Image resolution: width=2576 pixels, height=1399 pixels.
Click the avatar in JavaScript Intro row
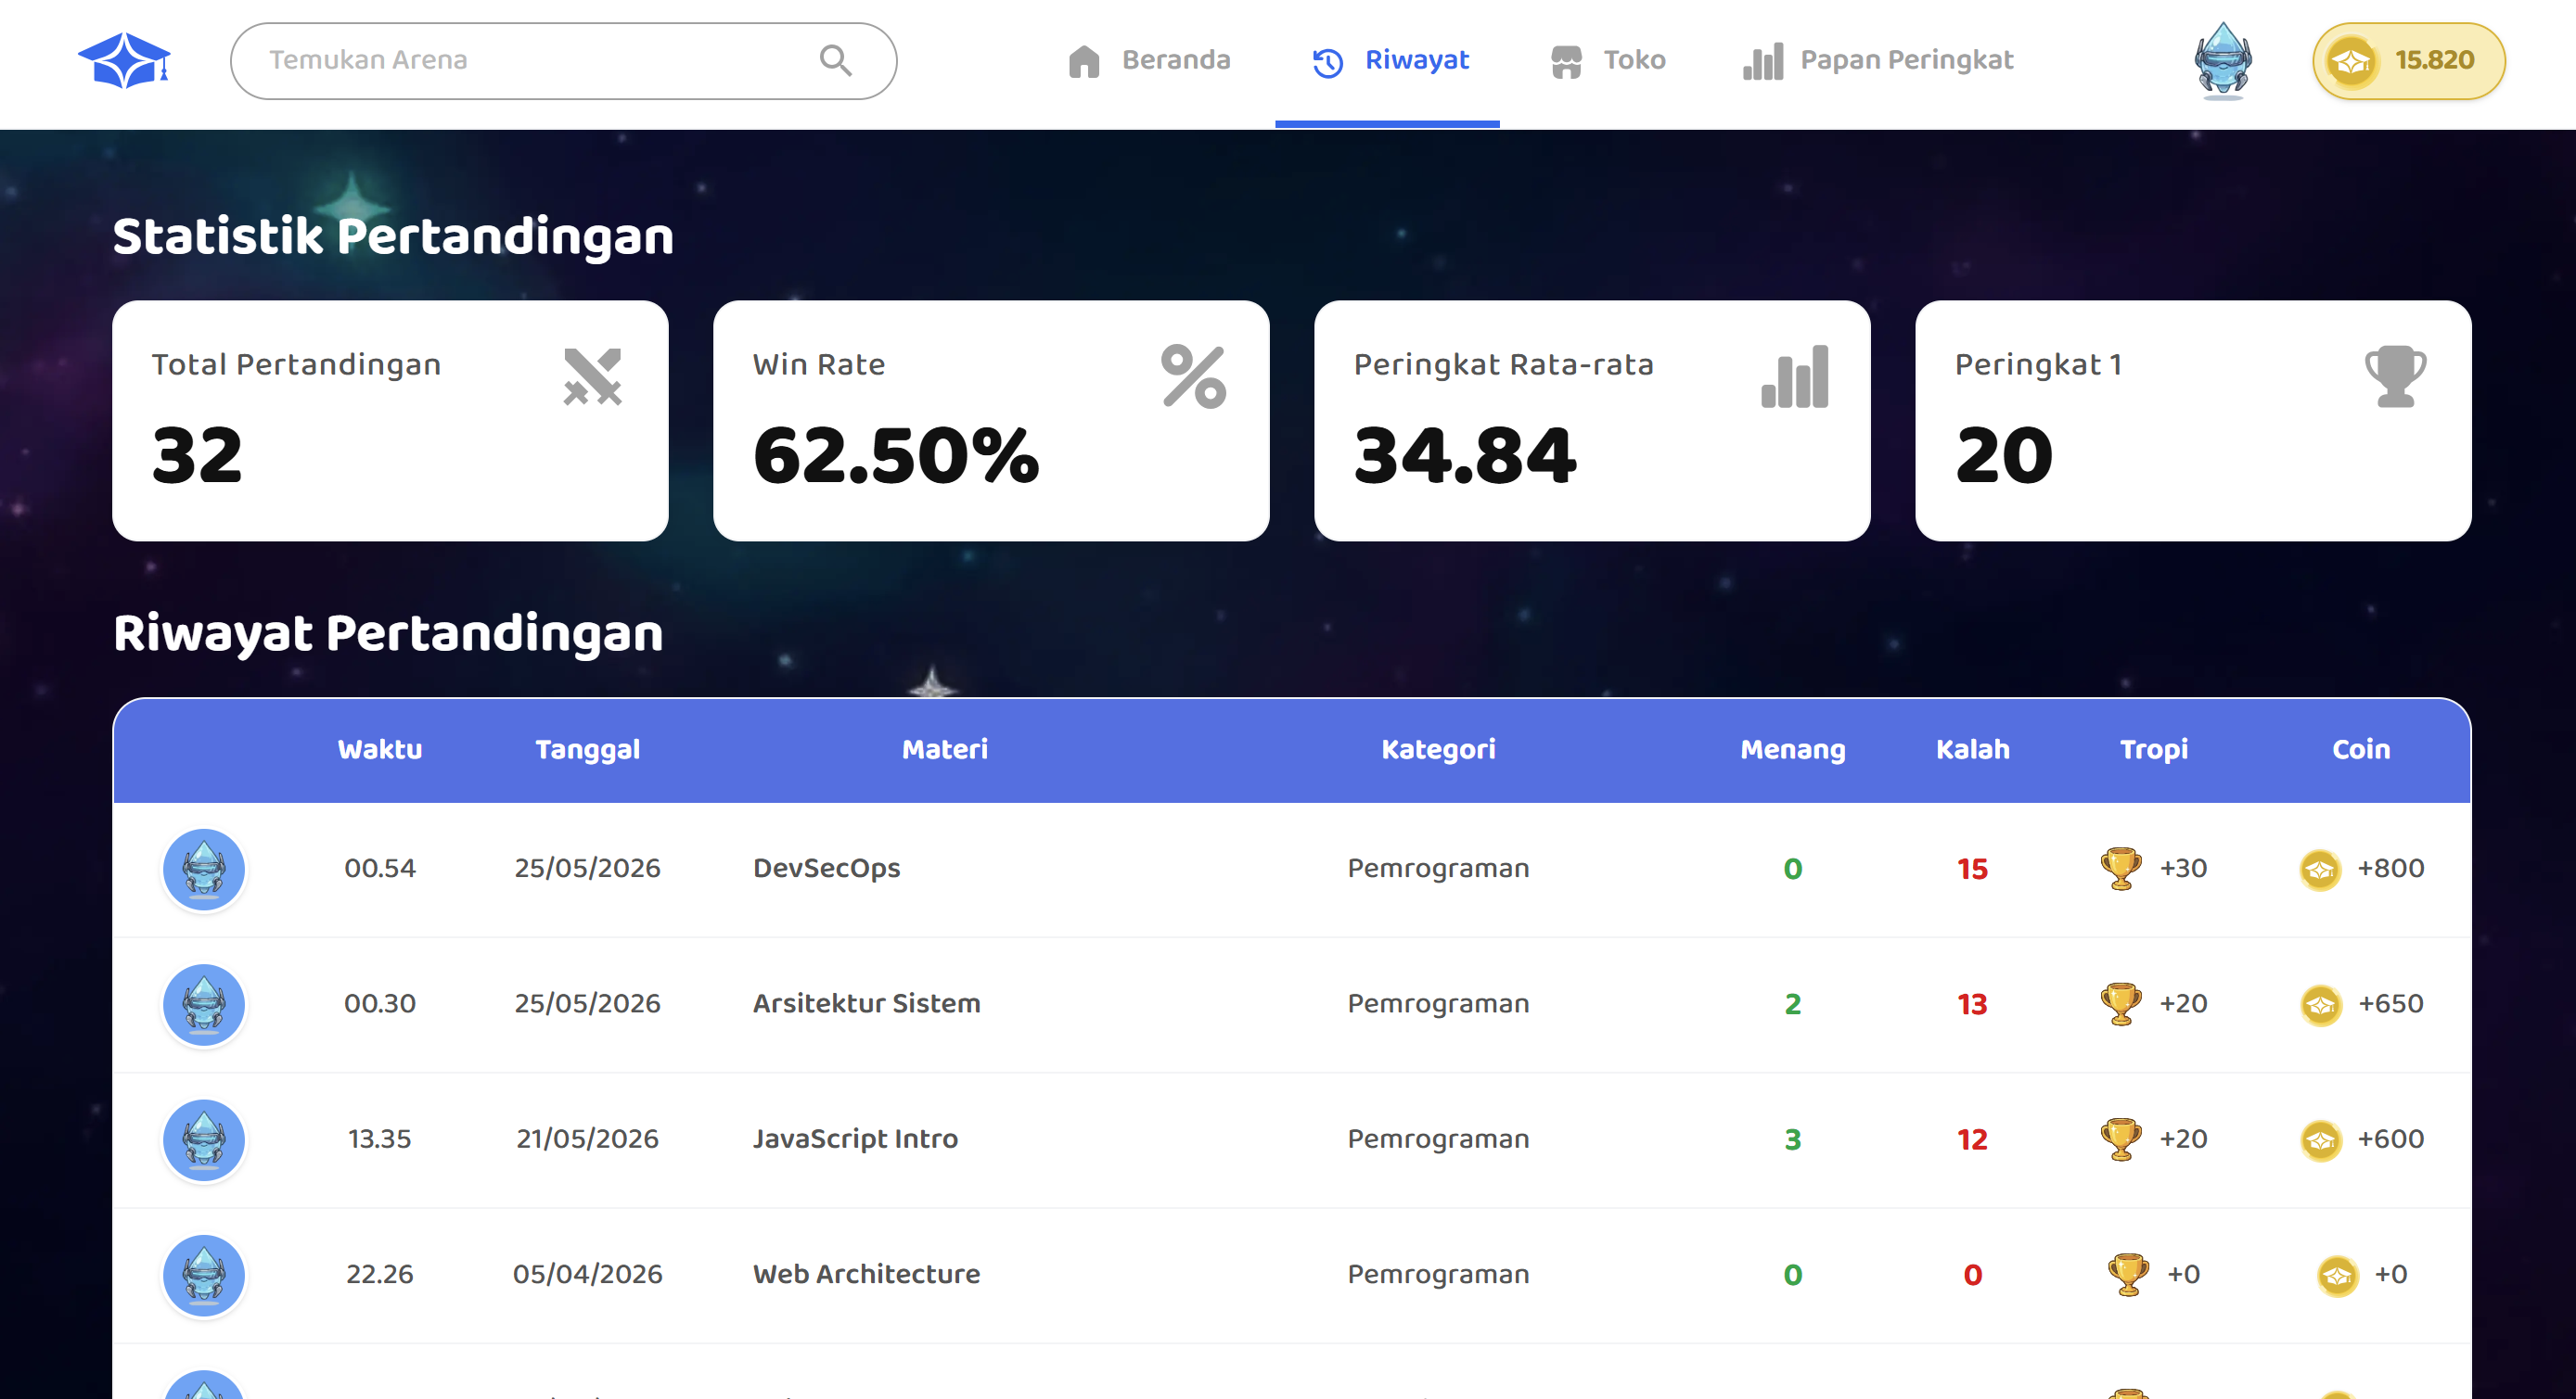click(204, 1140)
